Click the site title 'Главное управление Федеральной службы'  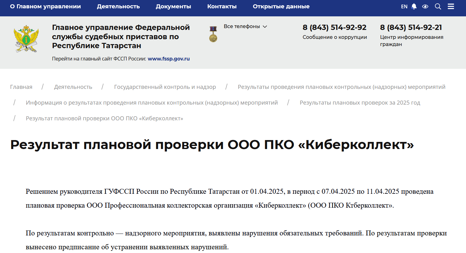[x=121, y=36]
